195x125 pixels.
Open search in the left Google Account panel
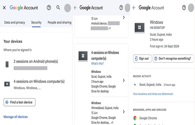pos(58,7)
